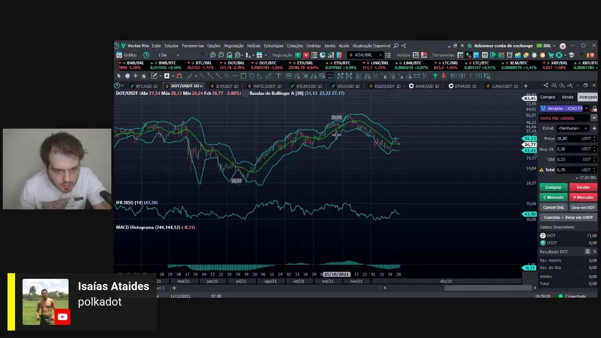
Task: Click the search icon in menu bar
Action: [396, 46]
